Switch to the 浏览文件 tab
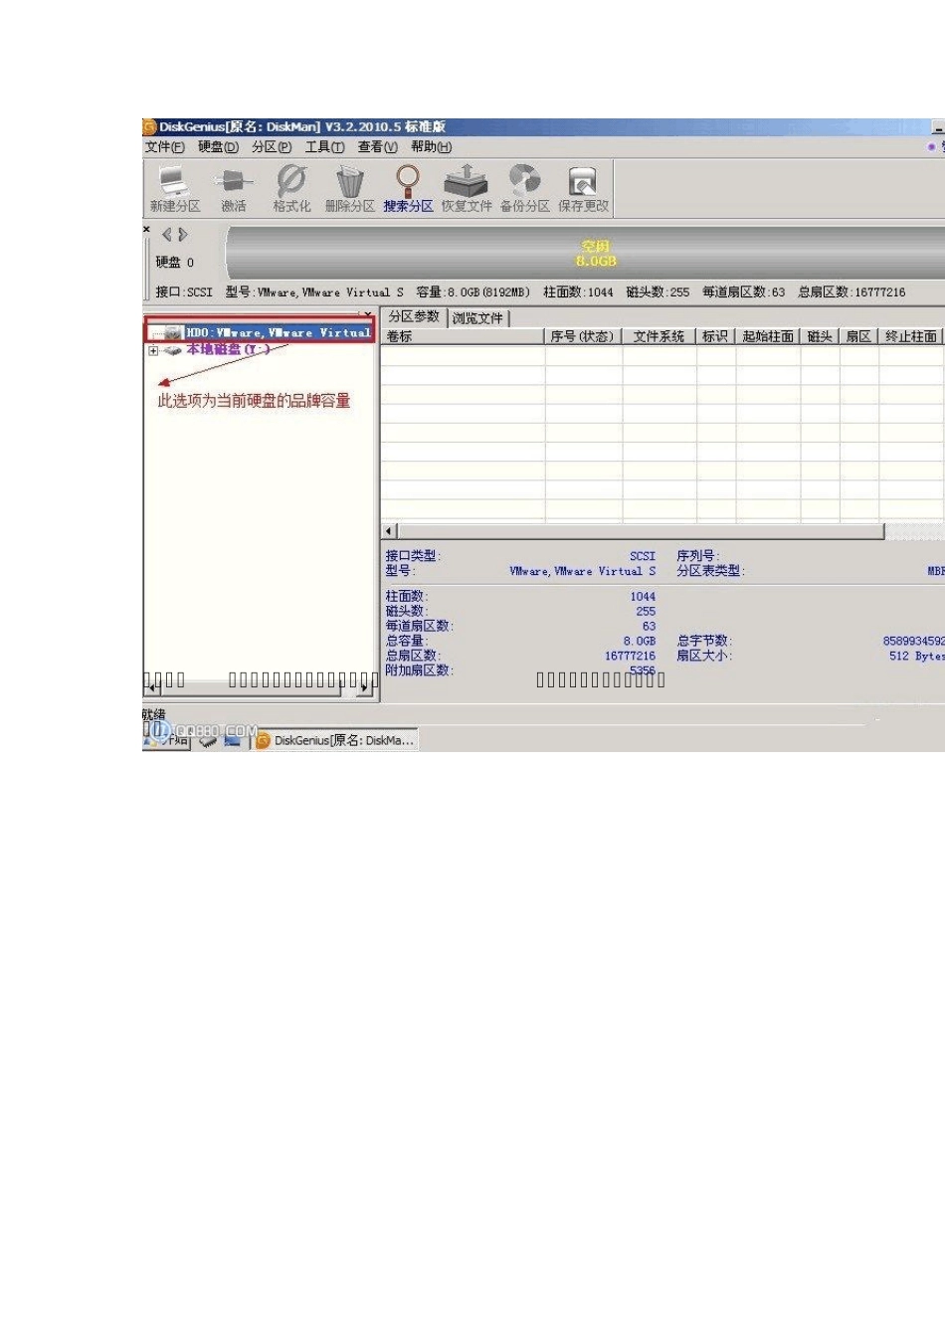 [478, 318]
